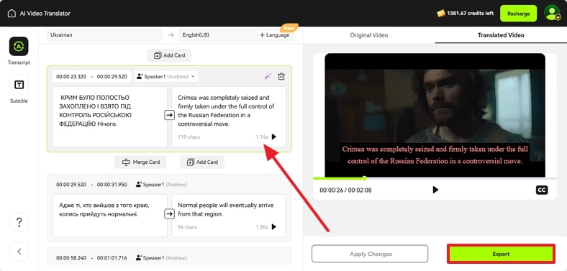Add another target Language
567x271 pixels.
[275, 35]
